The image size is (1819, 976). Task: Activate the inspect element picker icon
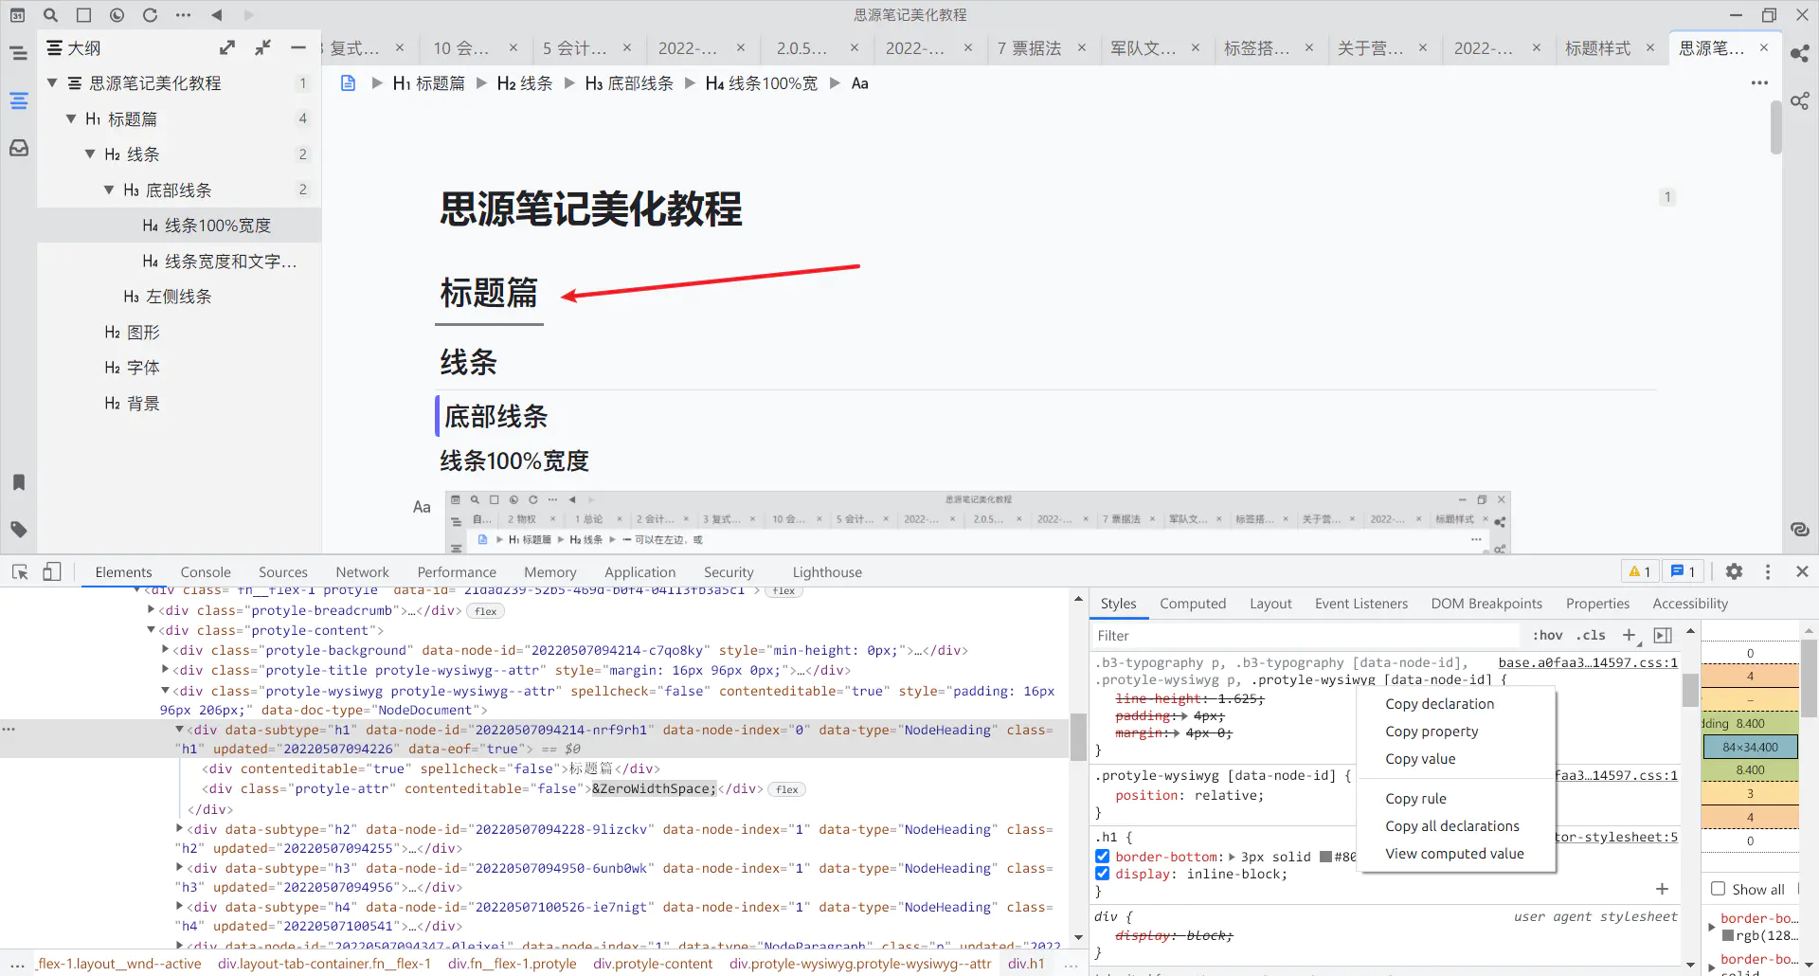click(20, 571)
